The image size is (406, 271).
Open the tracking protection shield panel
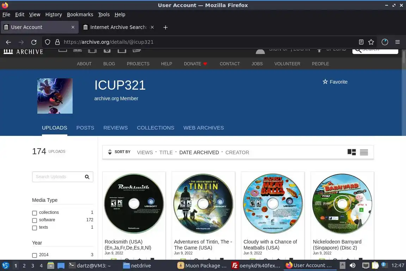click(x=47, y=42)
